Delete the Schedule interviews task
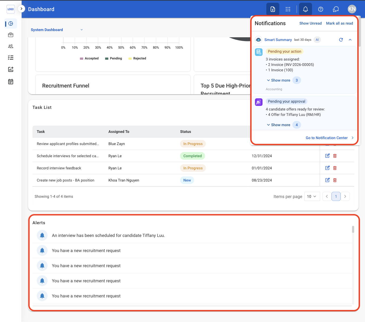365x322 pixels. [x=335, y=156]
